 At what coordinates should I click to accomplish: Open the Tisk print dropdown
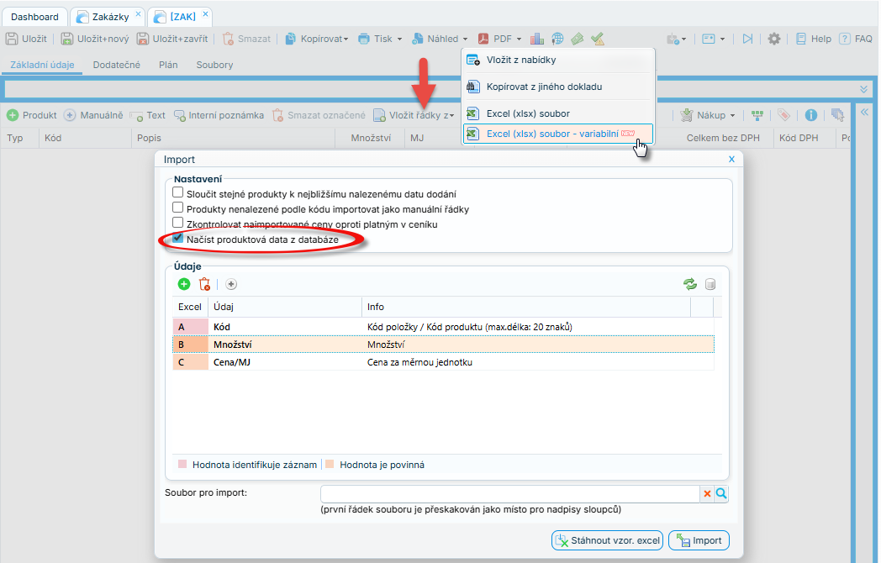pyautogui.click(x=380, y=39)
